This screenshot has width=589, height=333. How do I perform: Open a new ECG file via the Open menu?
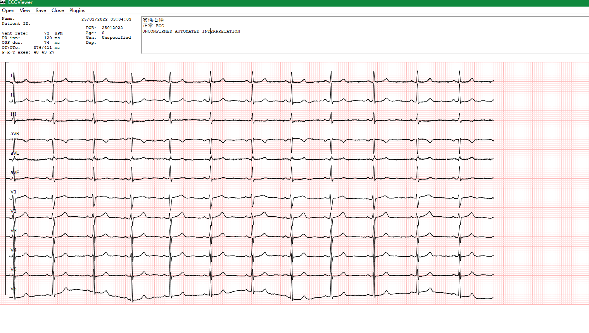point(8,10)
